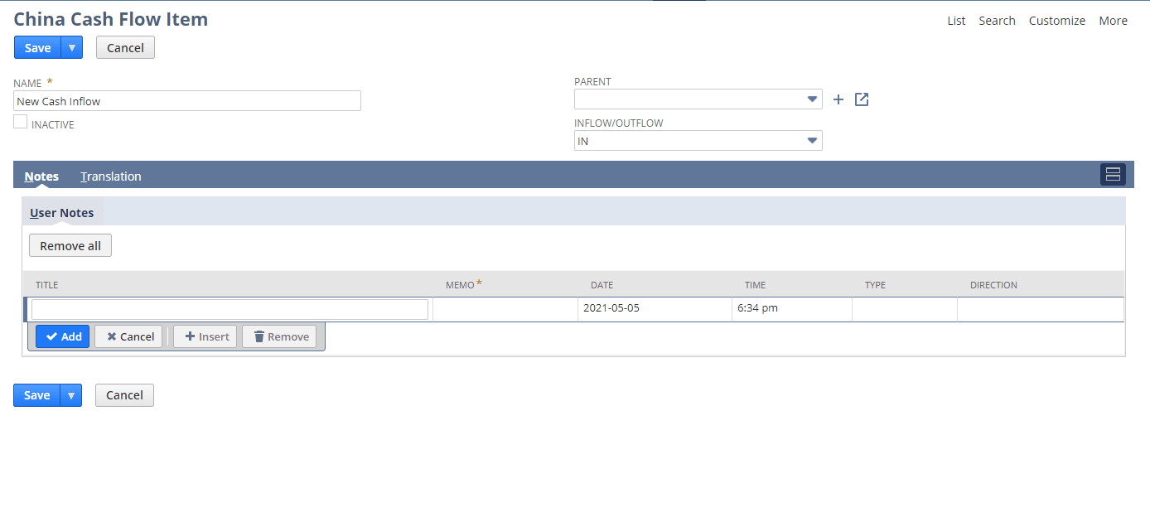Select the Direction cell in the notes row
Screen dimensions: 1150x527
1041,309
